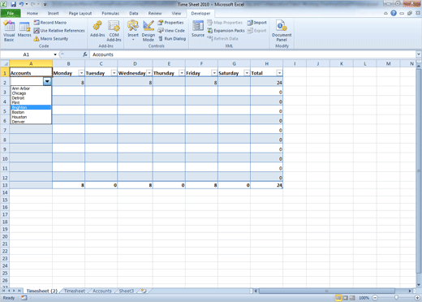This screenshot has height=302, width=422.
Task: Insert a new worksheet tab
Action: [x=144, y=291]
